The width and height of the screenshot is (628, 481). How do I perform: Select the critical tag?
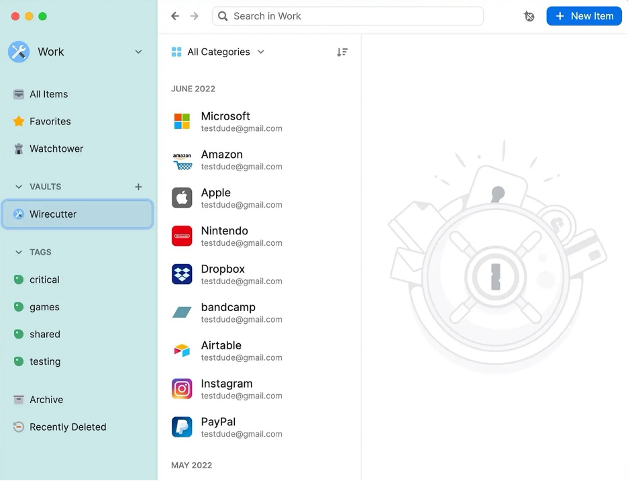(44, 279)
